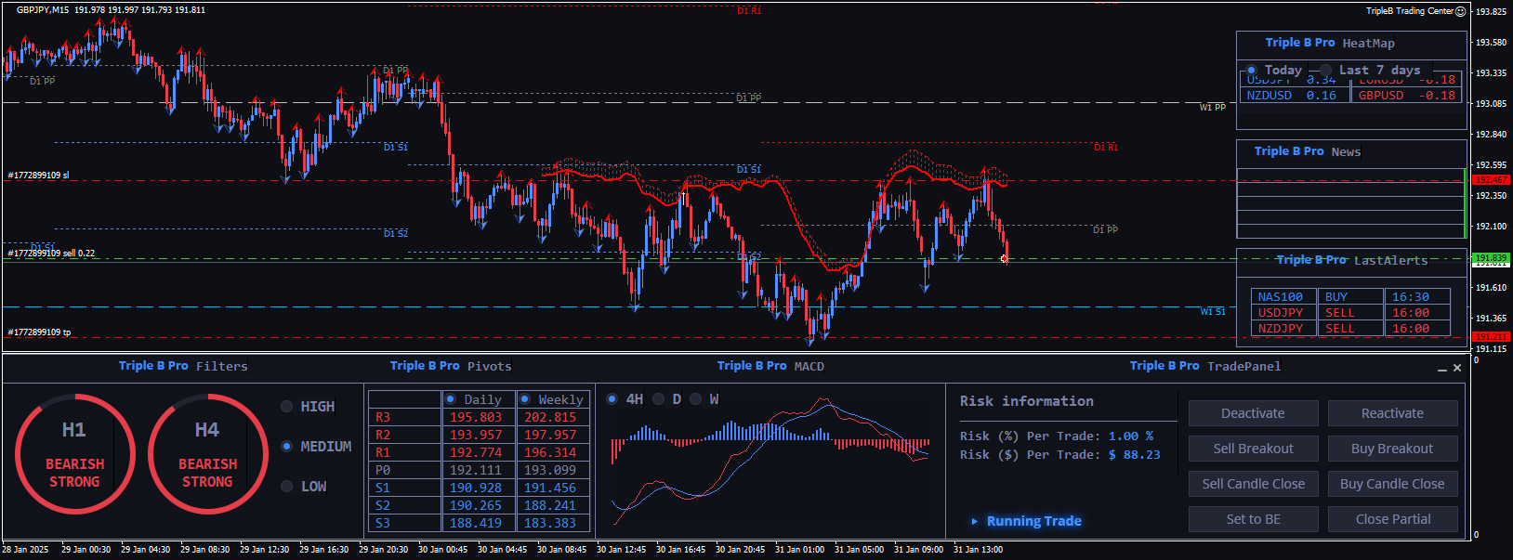
Task: Click the Running Trade arrow icon
Action: [x=974, y=522]
